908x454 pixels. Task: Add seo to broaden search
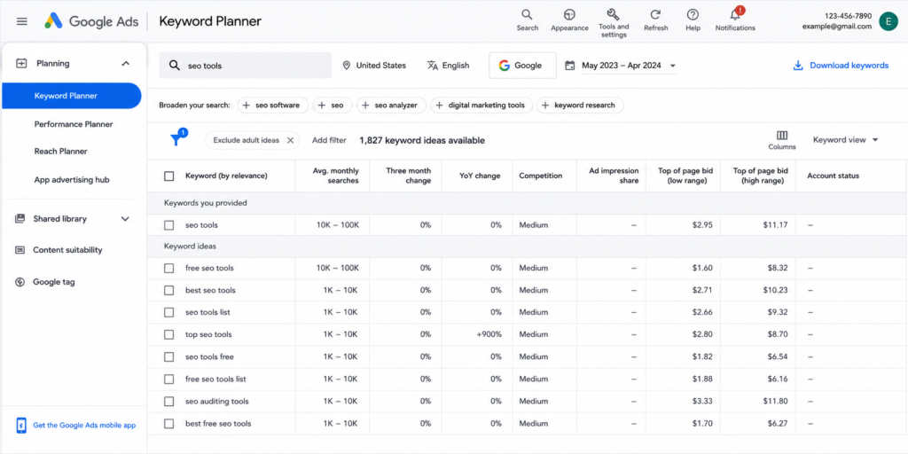333,106
